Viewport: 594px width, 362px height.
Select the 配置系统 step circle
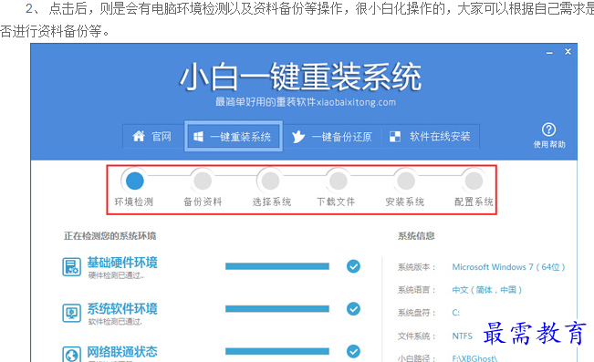(474, 181)
